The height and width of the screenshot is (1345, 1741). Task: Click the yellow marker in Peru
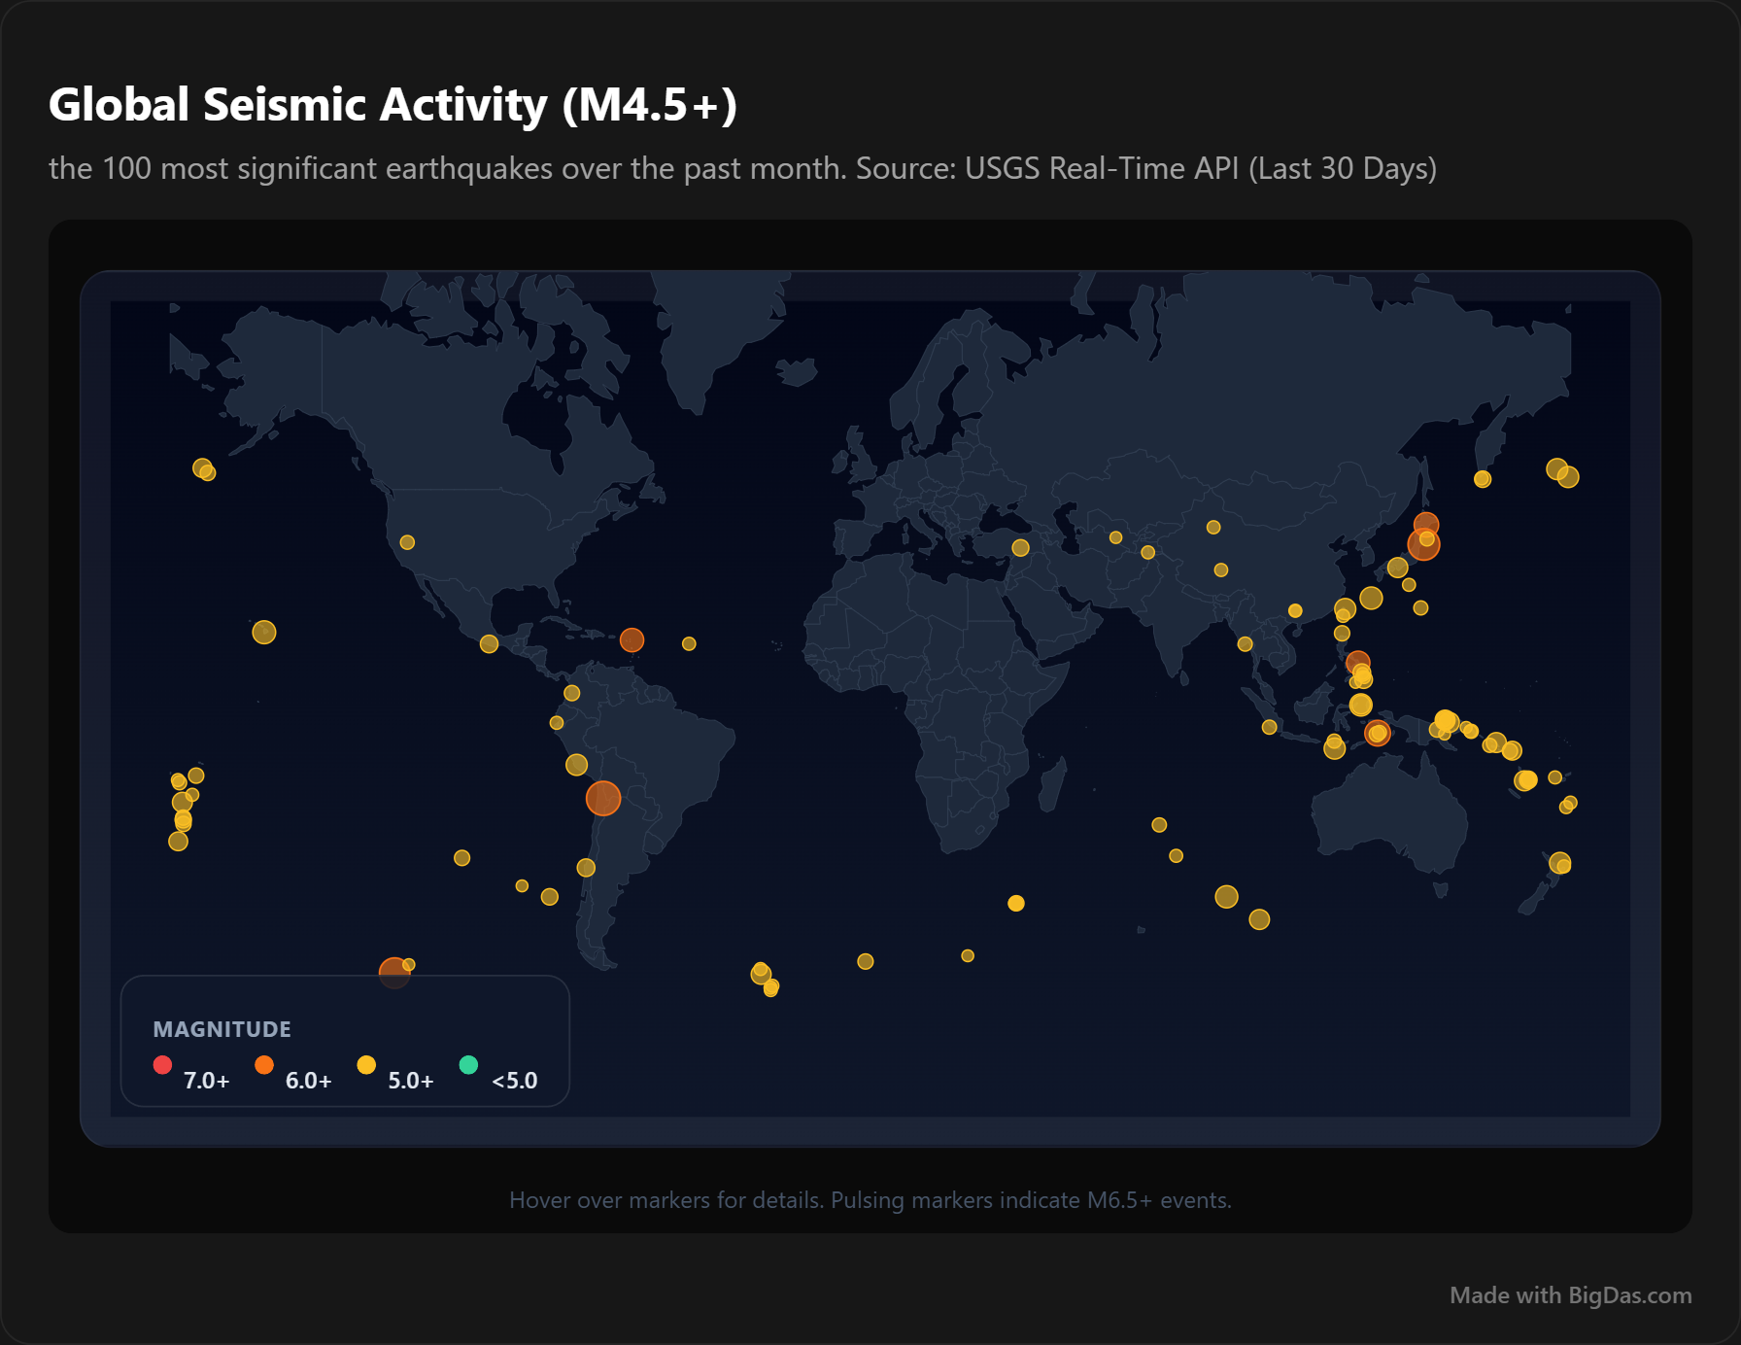(x=576, y=765)
